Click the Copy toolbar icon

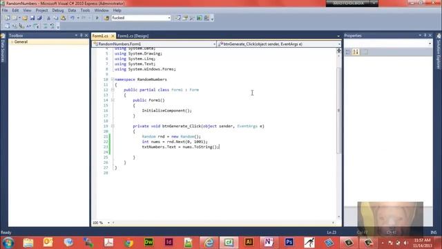coord(56,18)
